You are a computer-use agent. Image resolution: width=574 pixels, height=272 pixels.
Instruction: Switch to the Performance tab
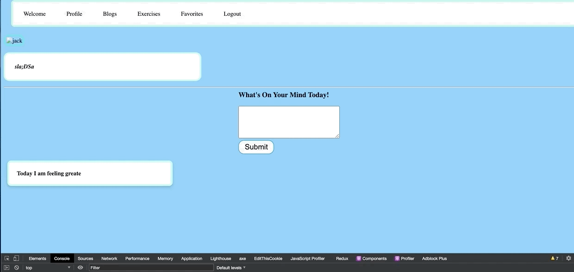click(x=137, y=259)
